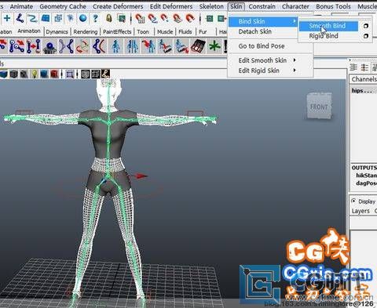
Task: Click the black keypad tray shelf icon
Action: pyautogui.click(x=198, y=46)
